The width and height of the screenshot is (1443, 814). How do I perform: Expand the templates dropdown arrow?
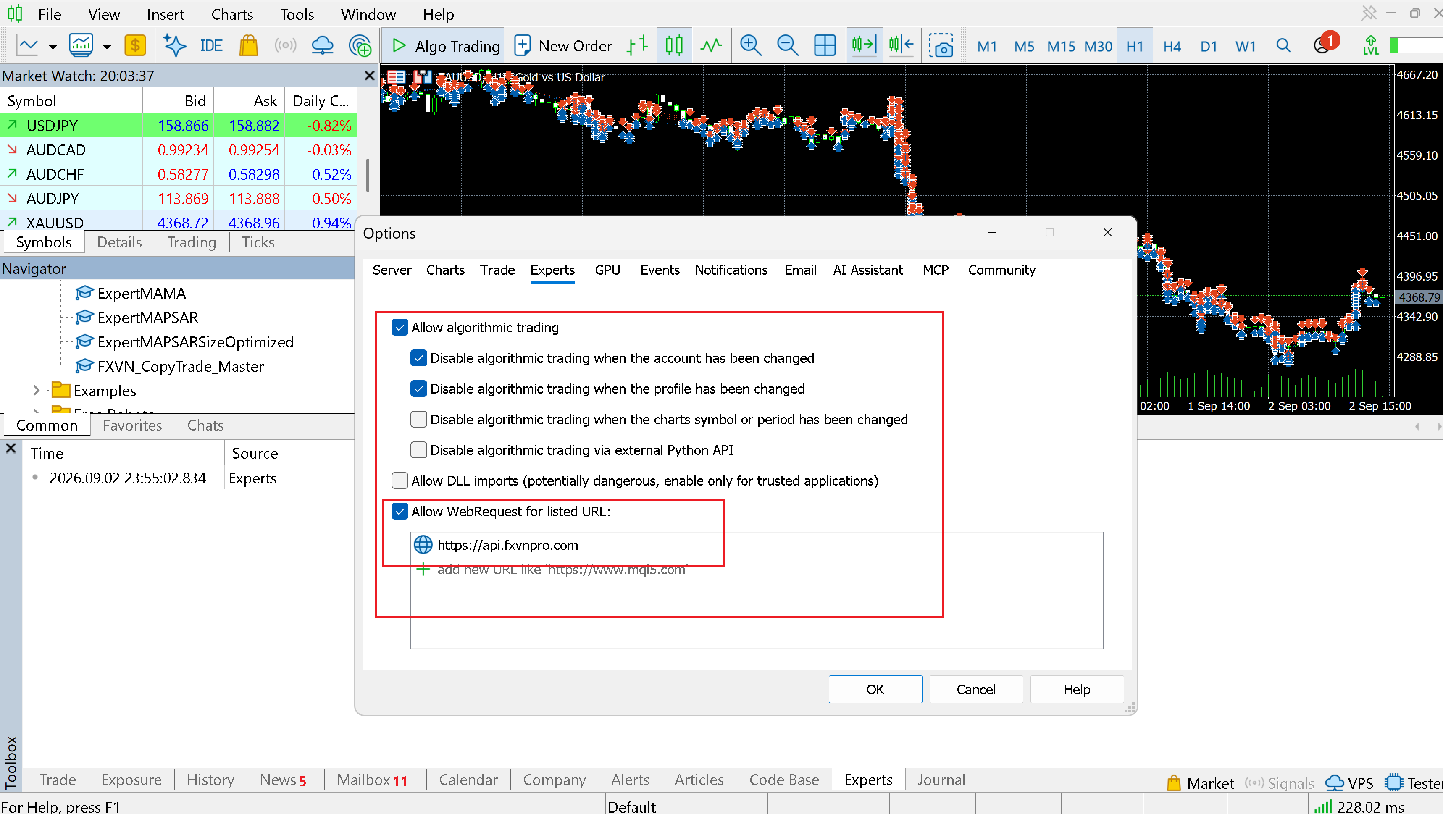point(106,47)
